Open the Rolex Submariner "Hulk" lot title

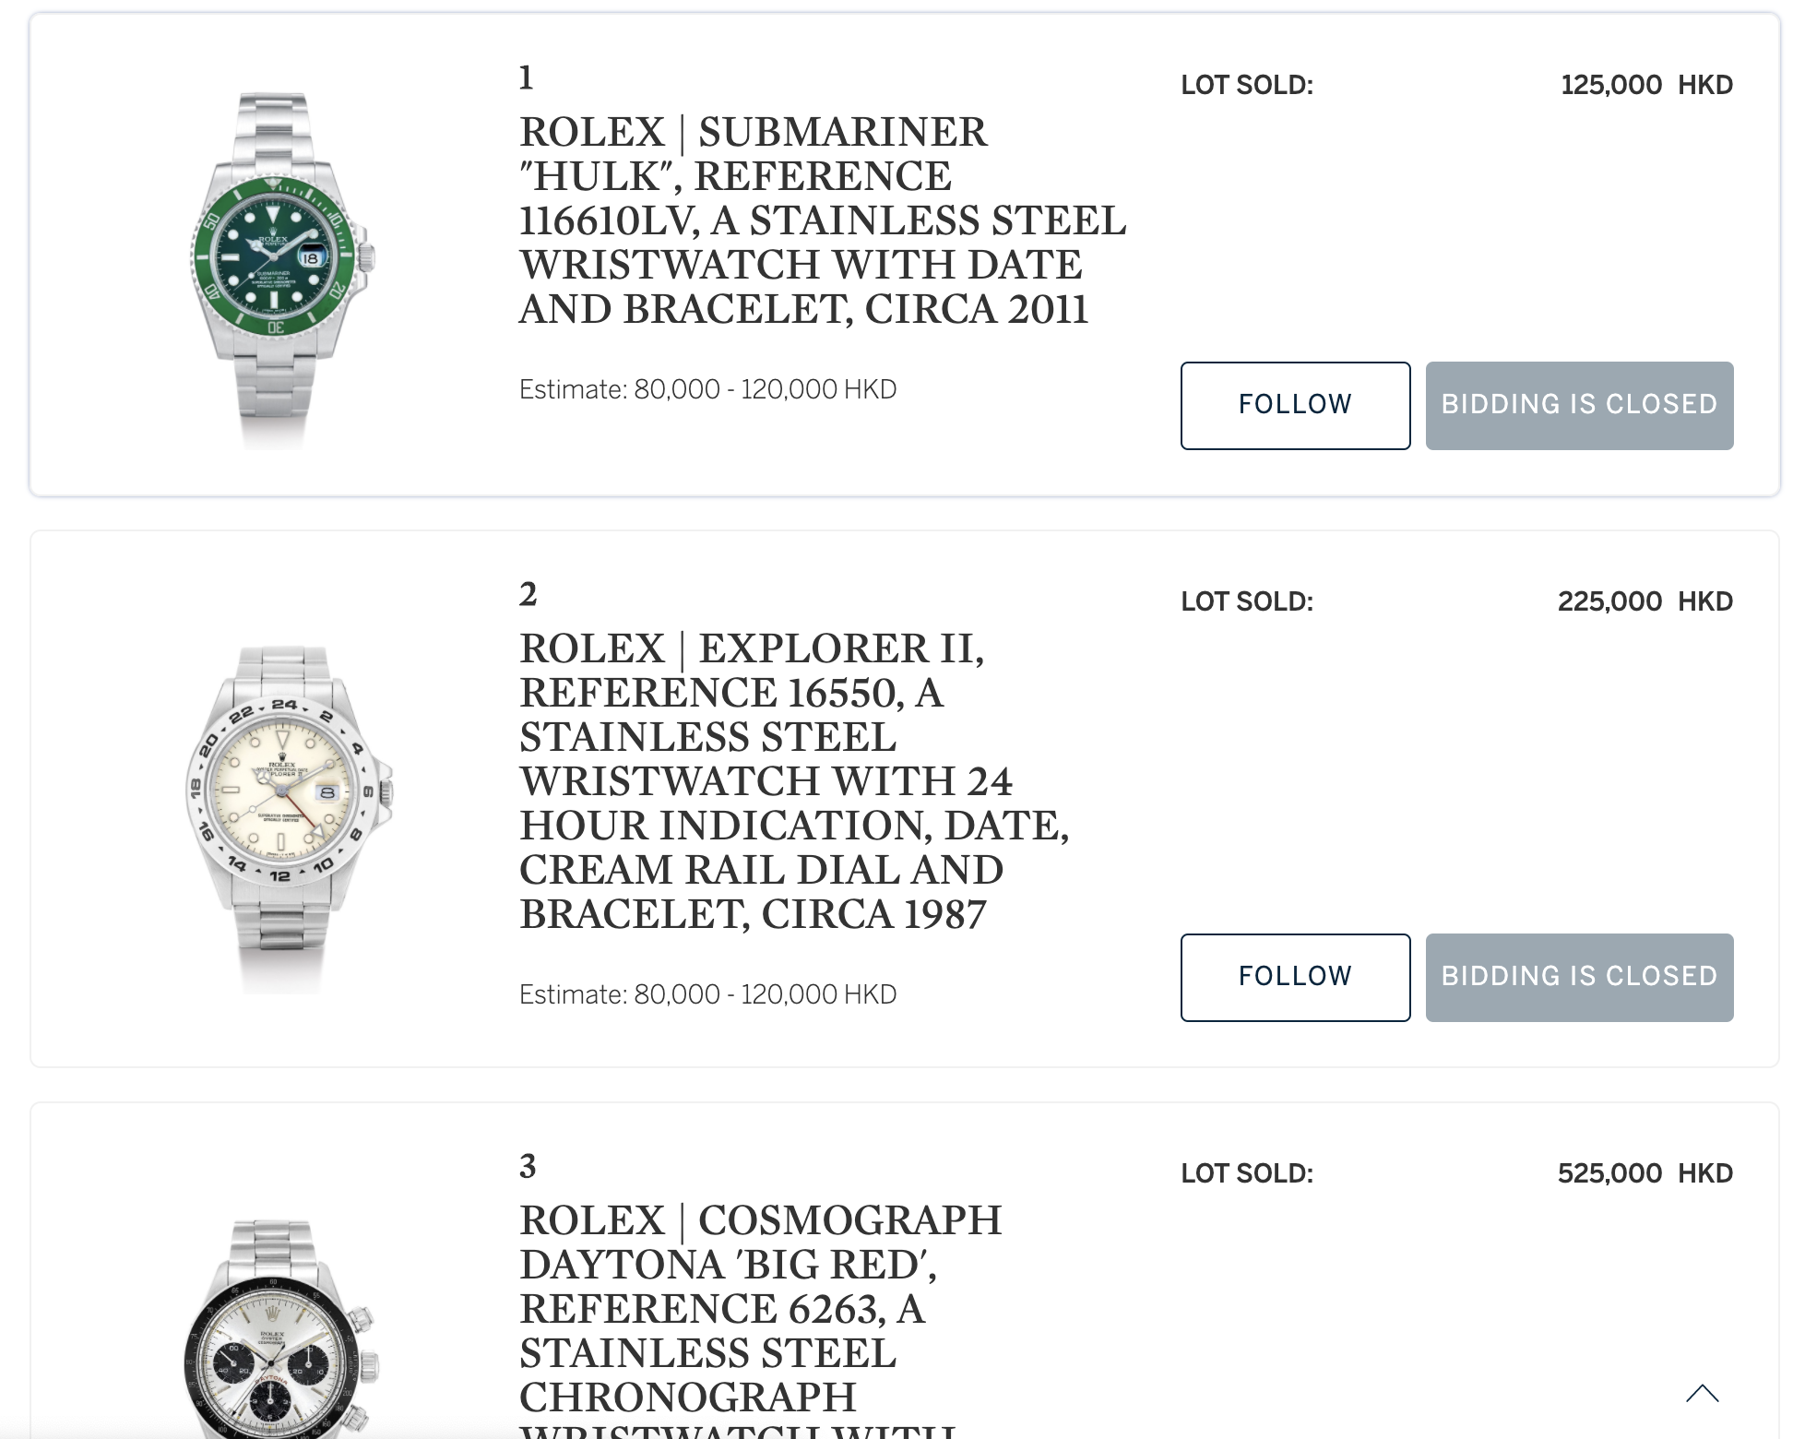(x=821, y=220)
